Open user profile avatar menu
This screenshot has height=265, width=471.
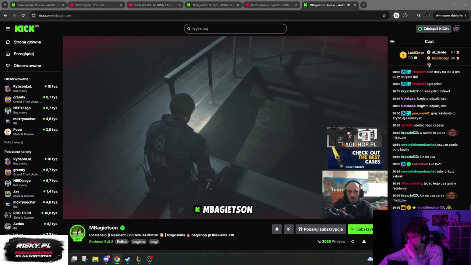click(x=457, y=29)
